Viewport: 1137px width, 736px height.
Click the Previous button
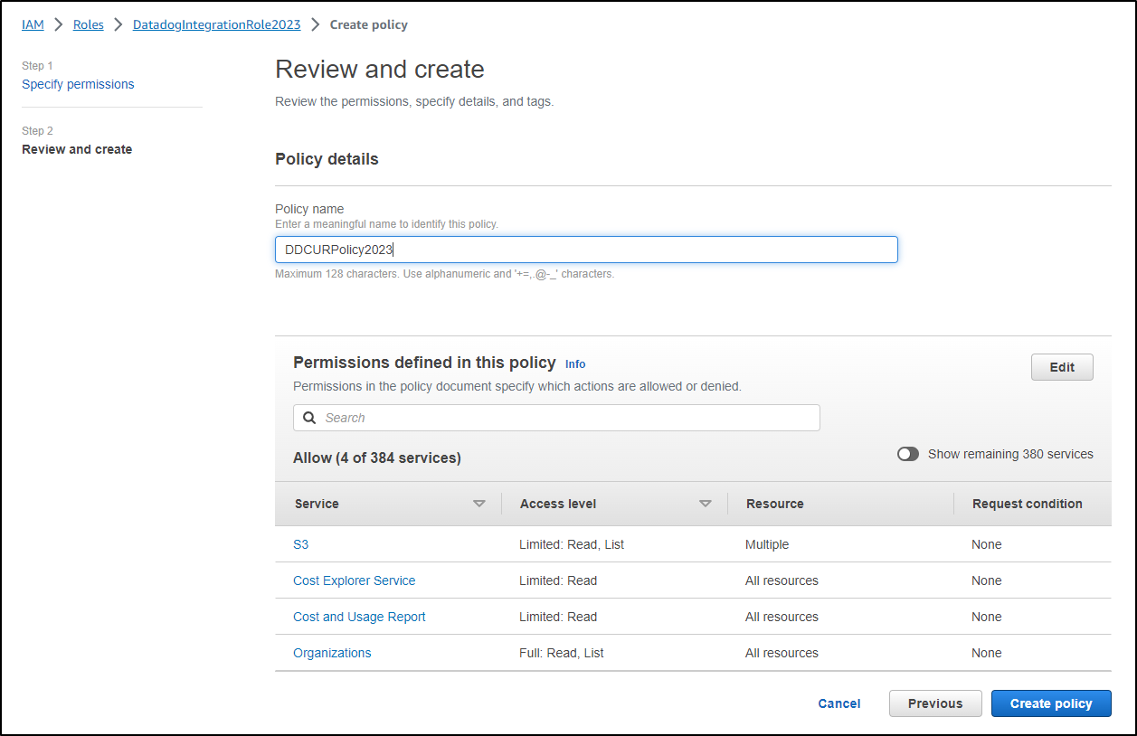click(x=935, y=703)
